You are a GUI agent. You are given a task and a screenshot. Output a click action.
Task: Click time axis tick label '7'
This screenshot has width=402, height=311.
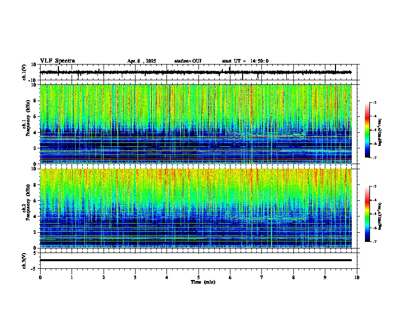tap(262, 277)
